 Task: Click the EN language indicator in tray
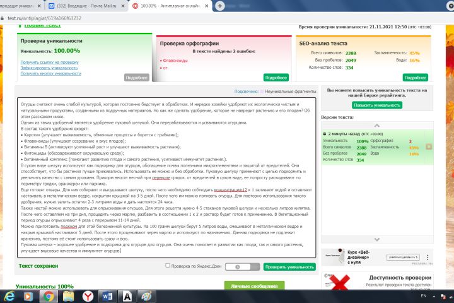424,296
